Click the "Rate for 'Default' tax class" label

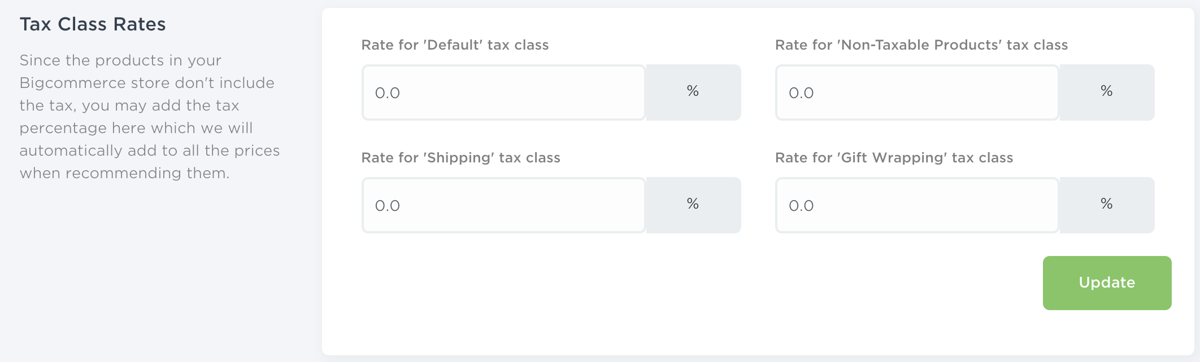point(455,45)
